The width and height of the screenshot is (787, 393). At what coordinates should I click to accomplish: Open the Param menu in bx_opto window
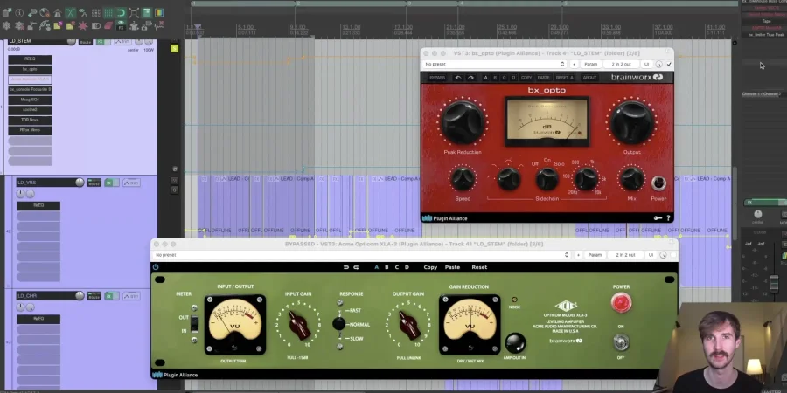tap(591, 64)
